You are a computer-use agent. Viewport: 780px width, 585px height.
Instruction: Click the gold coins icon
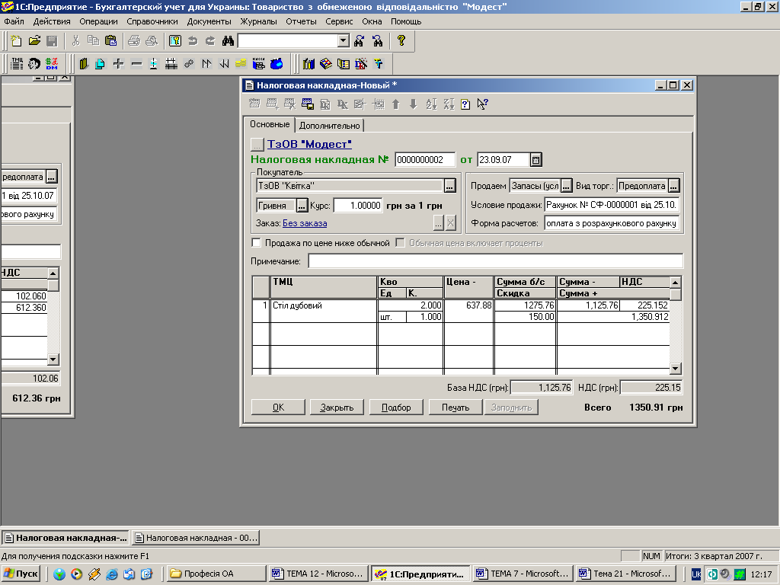click(x=241, y=64)
